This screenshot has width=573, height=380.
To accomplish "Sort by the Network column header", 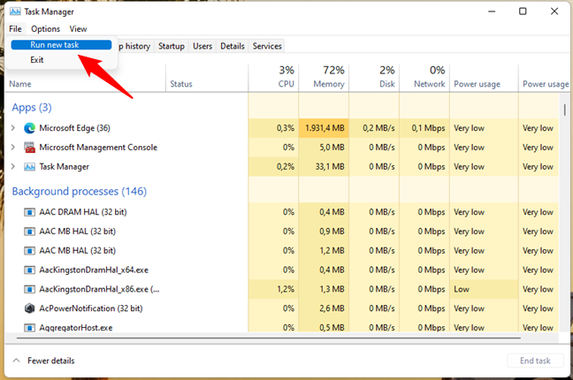I will [424, 77].
